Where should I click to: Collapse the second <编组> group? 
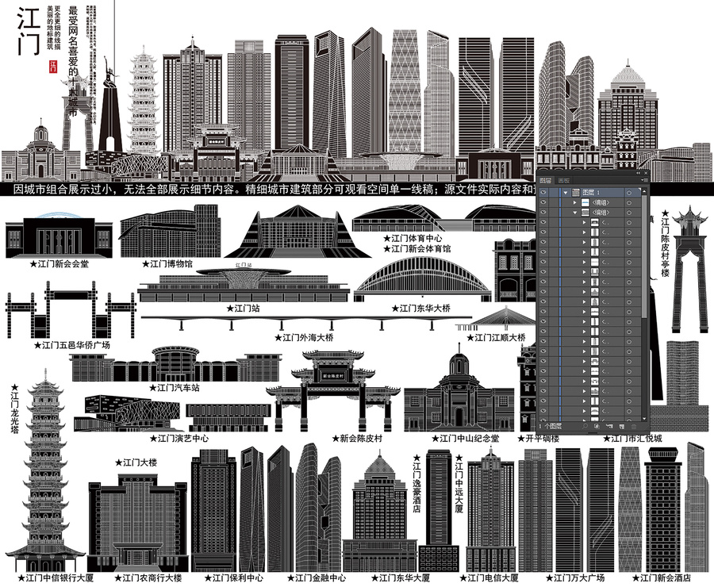(574, 213)
